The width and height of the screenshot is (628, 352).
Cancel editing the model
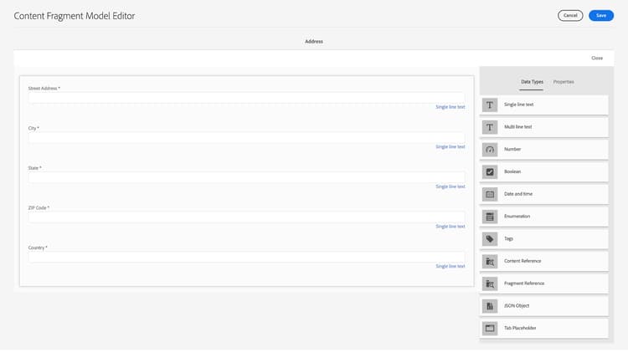[x=570, y=16]
